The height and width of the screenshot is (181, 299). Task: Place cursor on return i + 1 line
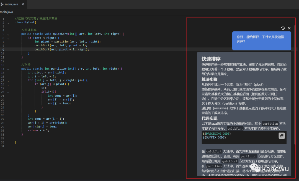point(38,130)
